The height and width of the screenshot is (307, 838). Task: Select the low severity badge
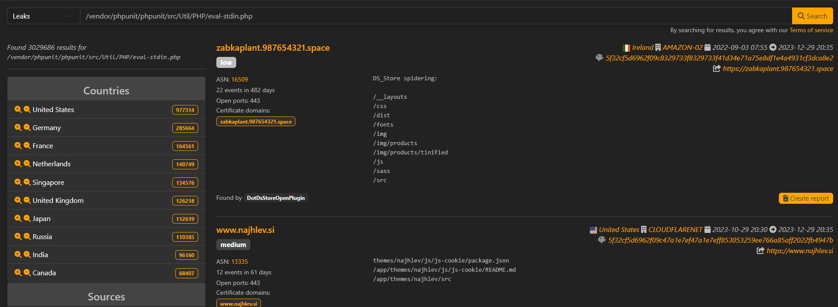coord(226,63)
